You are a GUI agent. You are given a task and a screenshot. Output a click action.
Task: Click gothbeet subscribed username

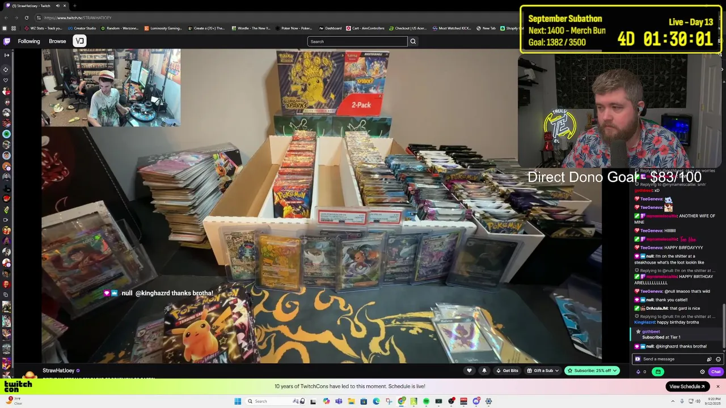(651, 331)
